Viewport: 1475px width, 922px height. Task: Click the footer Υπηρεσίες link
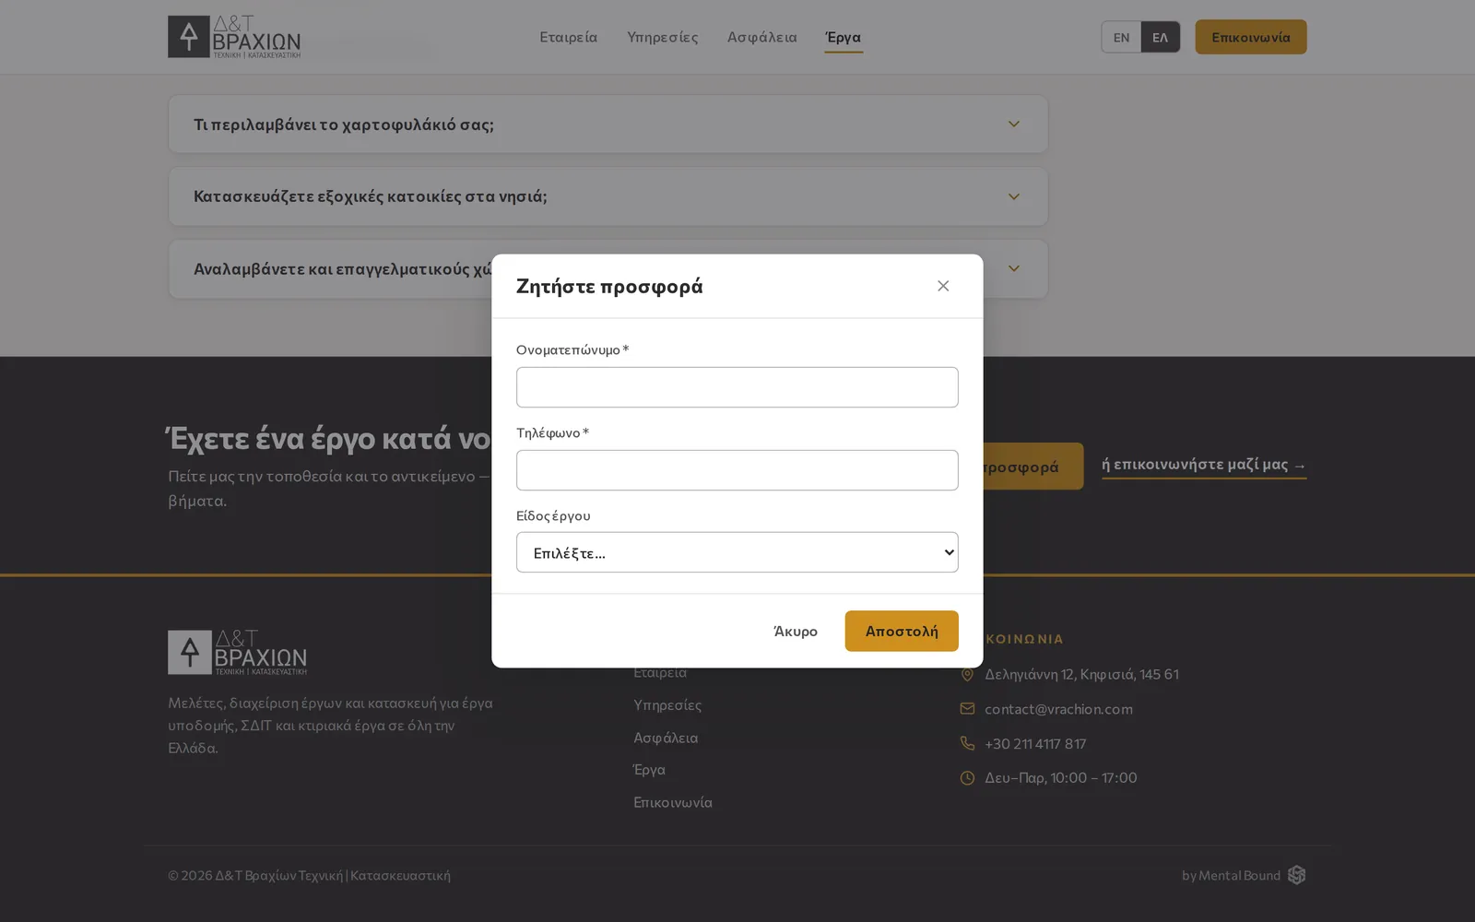(x=667, y=705)
